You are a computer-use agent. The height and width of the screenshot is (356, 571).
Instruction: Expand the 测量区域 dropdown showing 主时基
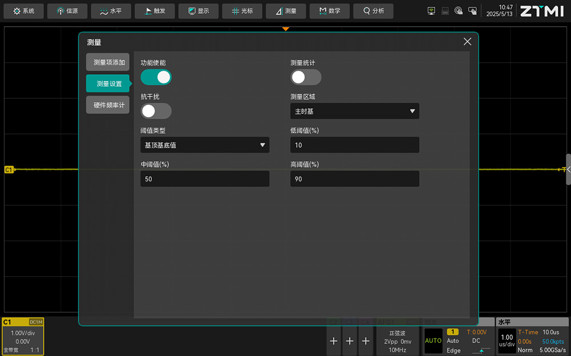pos(355,111)
